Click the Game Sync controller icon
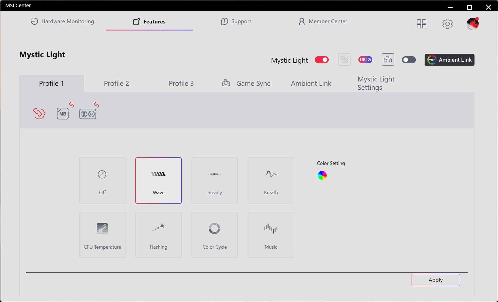The height and width of the screenshot is (302, 498). (388, 60)
